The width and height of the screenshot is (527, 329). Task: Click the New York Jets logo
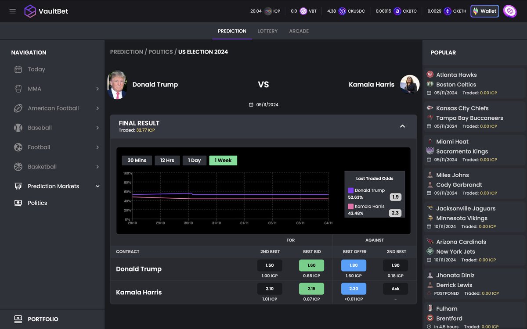(430, 251)
